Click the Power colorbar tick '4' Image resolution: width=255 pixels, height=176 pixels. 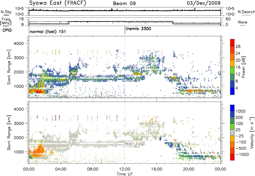coord(237,88)
